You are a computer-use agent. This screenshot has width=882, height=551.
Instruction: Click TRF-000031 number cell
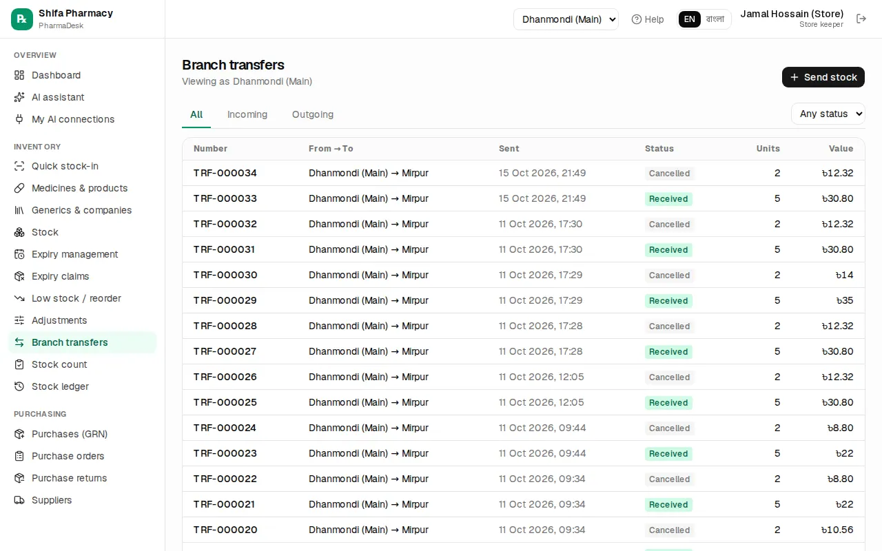click(224, 249)
